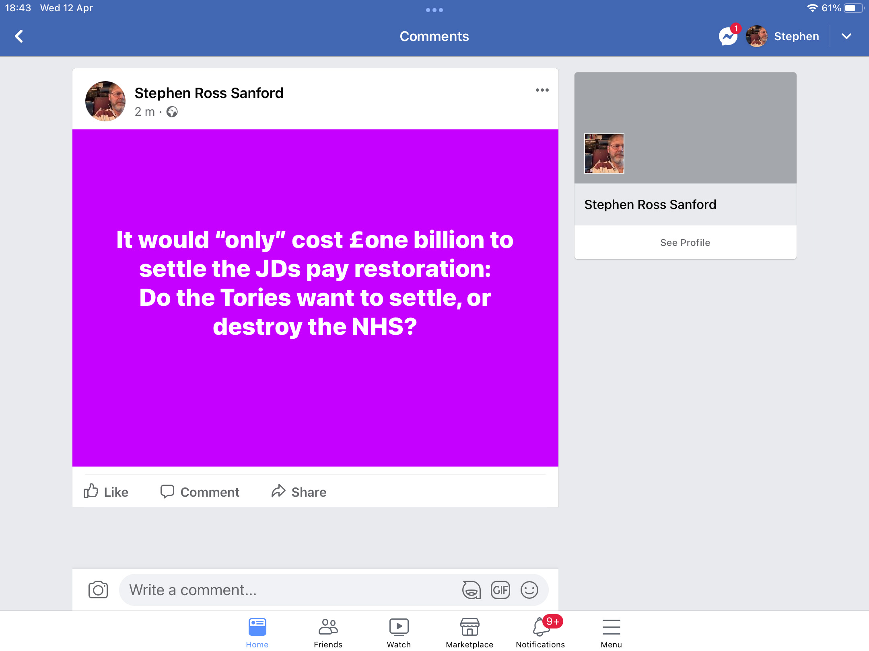Open Stephen's profile in the header
869x651 pixels.
[x=782, y=36]
